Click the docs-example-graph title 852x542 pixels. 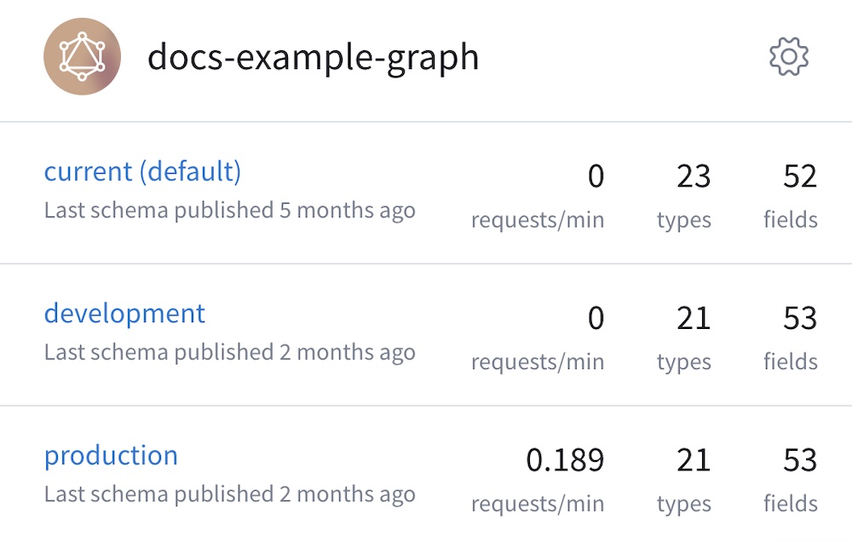(314, 56)
